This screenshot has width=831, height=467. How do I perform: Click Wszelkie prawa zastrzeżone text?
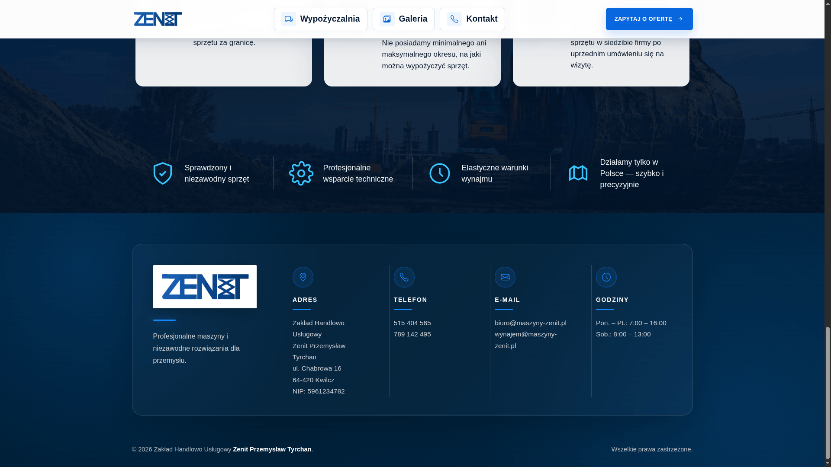click(652, 449)
